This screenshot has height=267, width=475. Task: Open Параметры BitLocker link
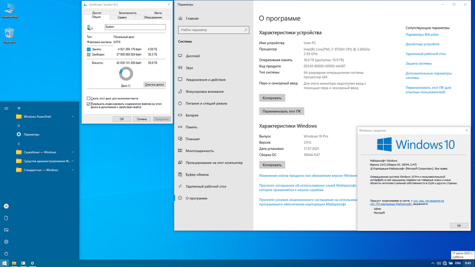(x=422, y=34)
